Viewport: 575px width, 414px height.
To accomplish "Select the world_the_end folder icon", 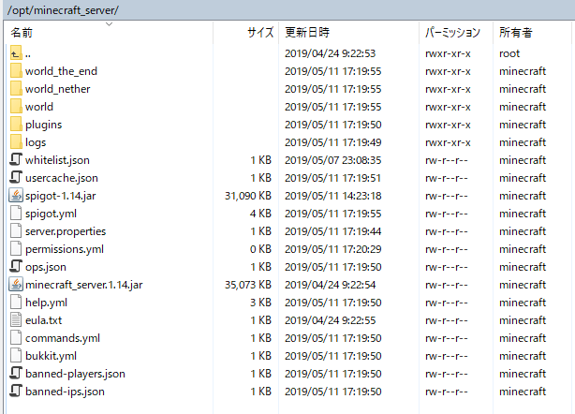I will [15, 71].
